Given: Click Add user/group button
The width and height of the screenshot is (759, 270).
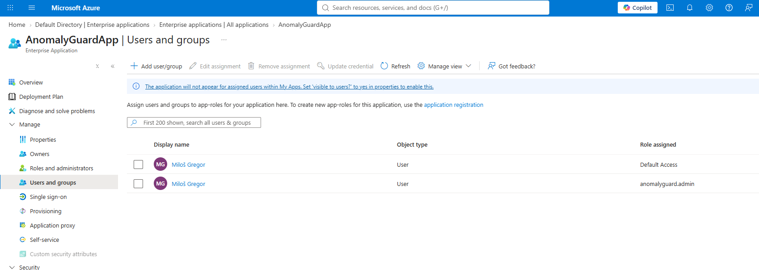Looking at the screenshot, I should [x=156, y=66].
